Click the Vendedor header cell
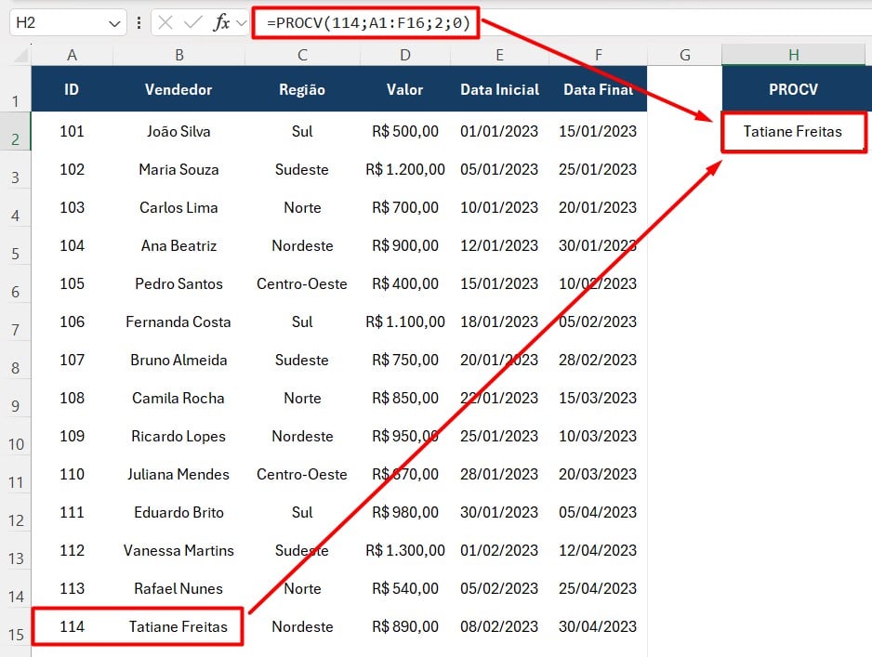The height and width of the screenshot is (657, 872). (178, 89)
